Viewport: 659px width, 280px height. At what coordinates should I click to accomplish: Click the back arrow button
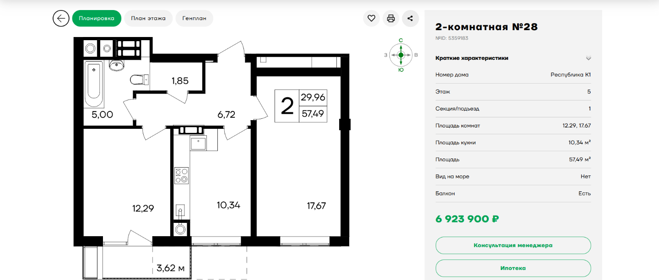click(x=61, y=19)
